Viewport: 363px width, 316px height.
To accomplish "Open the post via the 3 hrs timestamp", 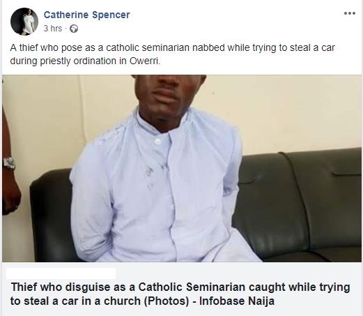I will (53, 29).
